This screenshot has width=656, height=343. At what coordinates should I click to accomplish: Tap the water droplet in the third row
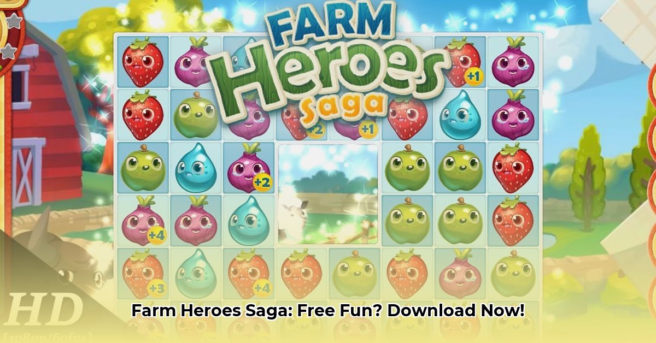[x=196, y=168]
